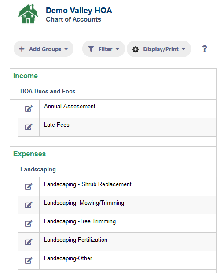Click Landscaping - Shrub Replacement text
This screenshot has width=224, height=273.
click(88, 184)
